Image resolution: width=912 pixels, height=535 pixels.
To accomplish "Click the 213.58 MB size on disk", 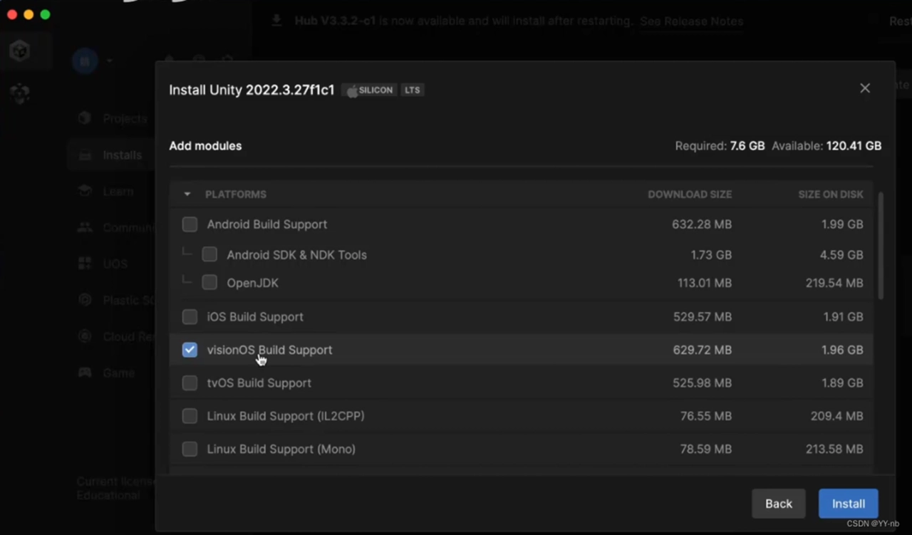I will point(834,449).
